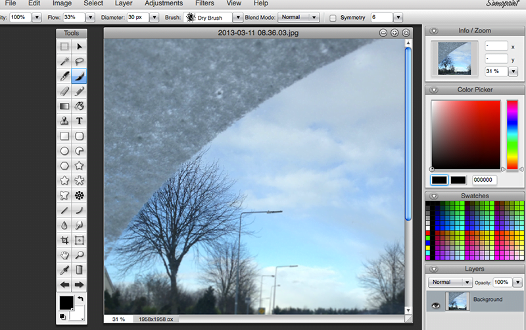Click the rainbow hue slider strip
This screenshot has height=330, width=526.
coord(512,135)
